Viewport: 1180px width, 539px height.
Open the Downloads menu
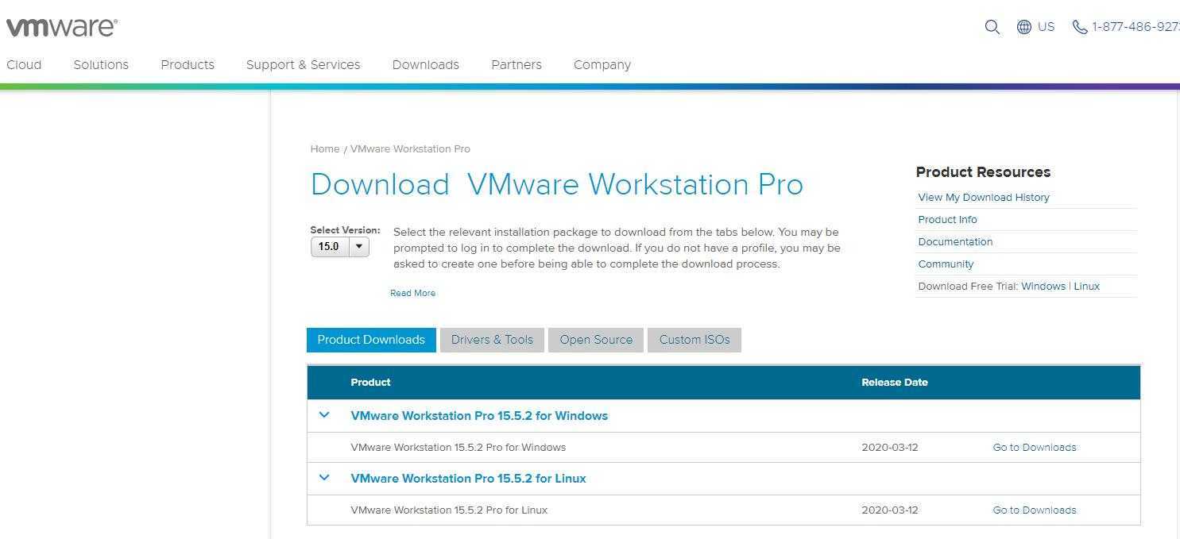[425, 65]
